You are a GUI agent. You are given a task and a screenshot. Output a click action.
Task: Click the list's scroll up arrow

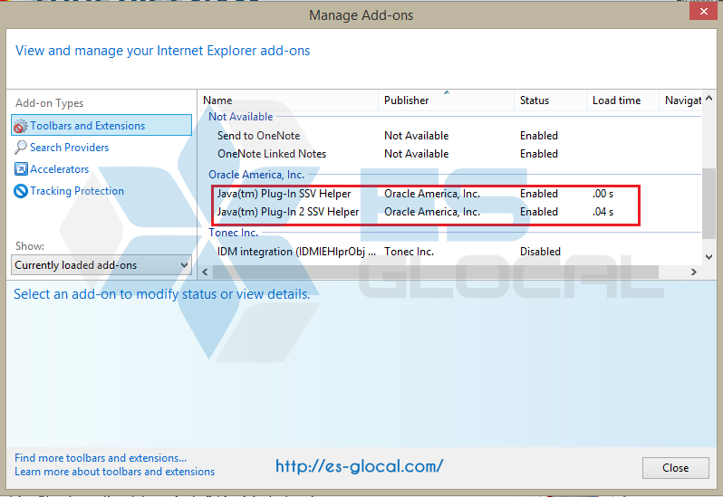click(x=709, y=98)
